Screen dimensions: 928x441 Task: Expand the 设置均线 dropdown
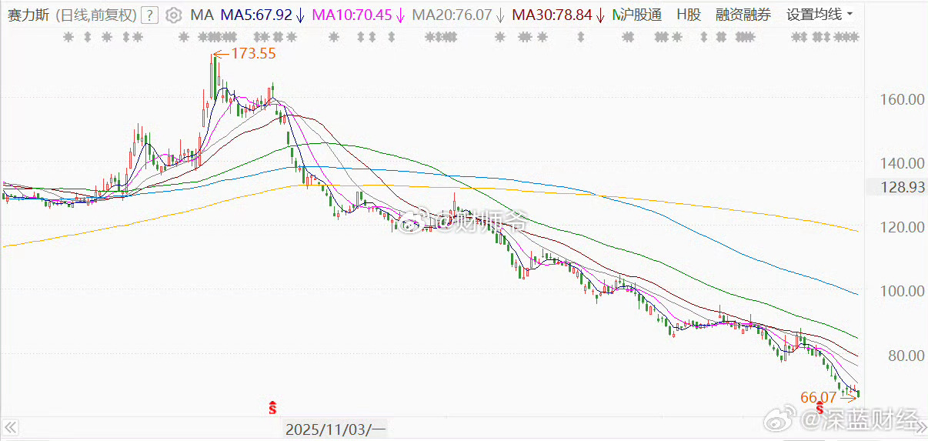point(820,15)
